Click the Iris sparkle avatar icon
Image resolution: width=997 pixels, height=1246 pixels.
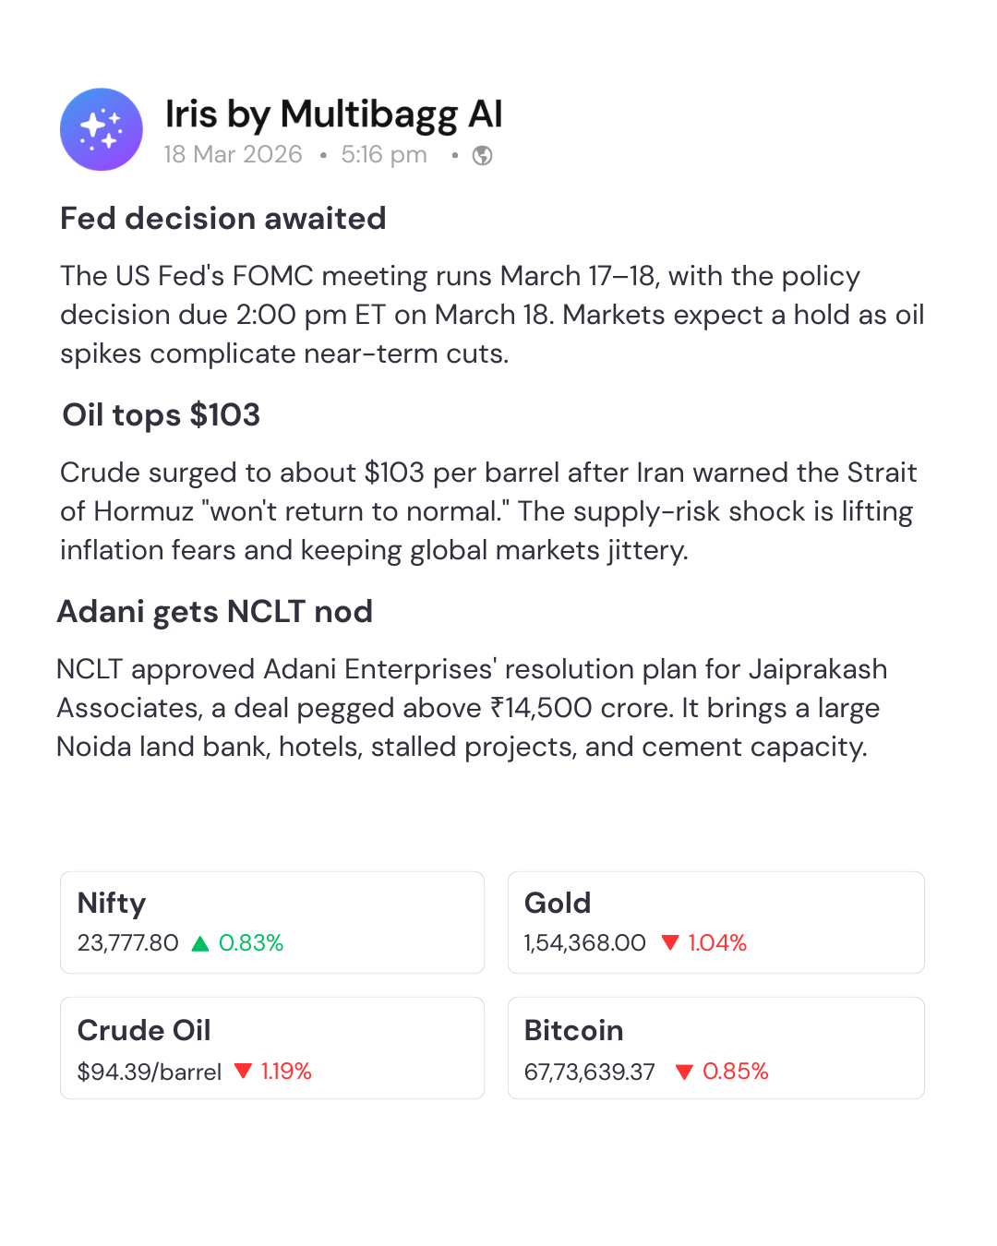[x=102, y=129]
